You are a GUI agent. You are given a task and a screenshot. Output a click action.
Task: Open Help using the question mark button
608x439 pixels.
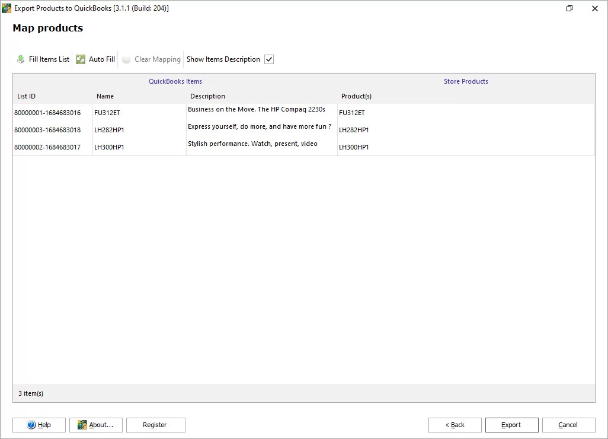pos(39,425)
